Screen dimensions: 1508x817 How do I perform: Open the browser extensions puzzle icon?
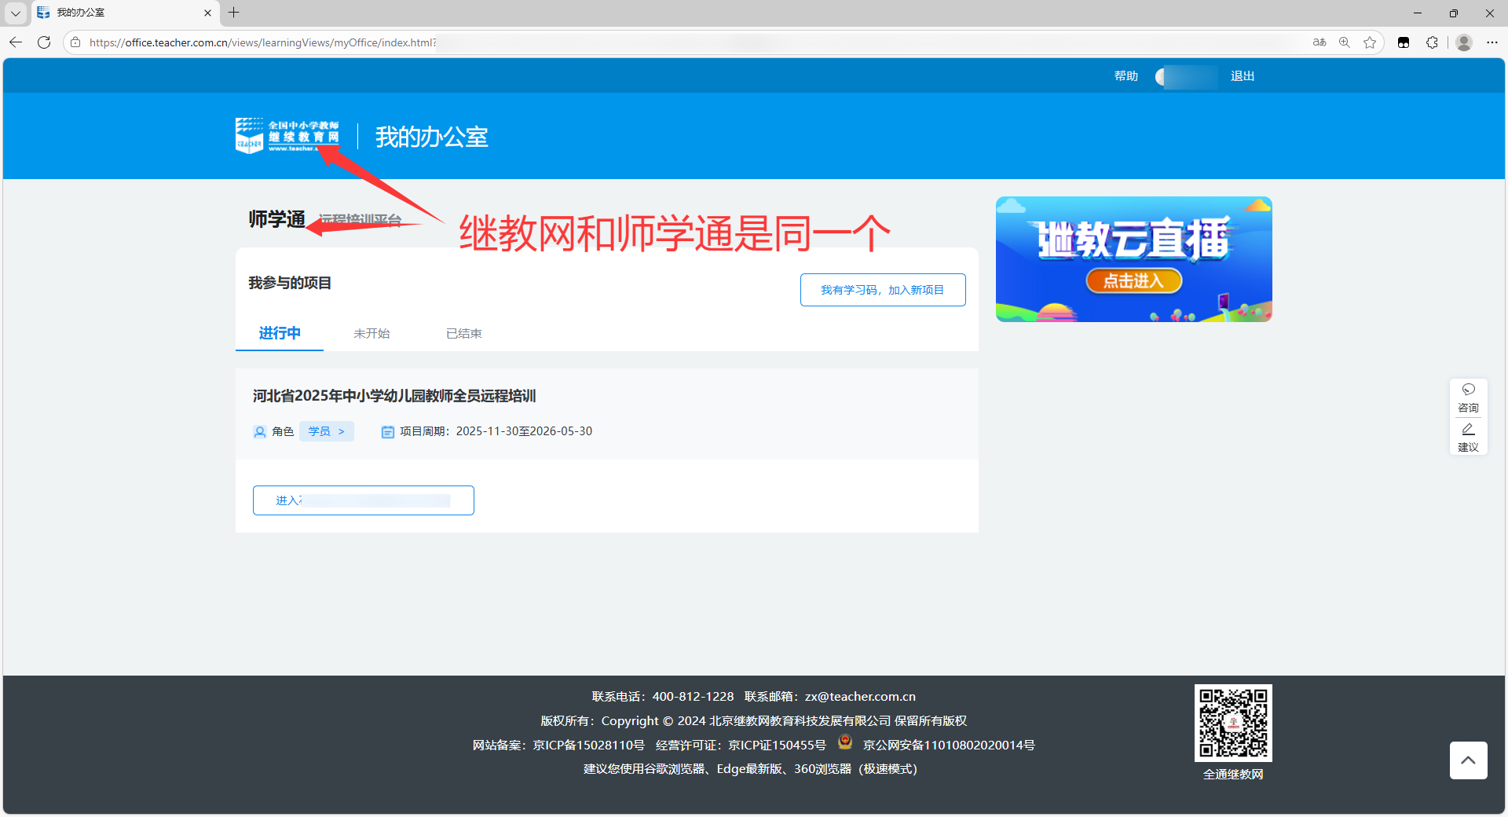(x=1432, y=42)
